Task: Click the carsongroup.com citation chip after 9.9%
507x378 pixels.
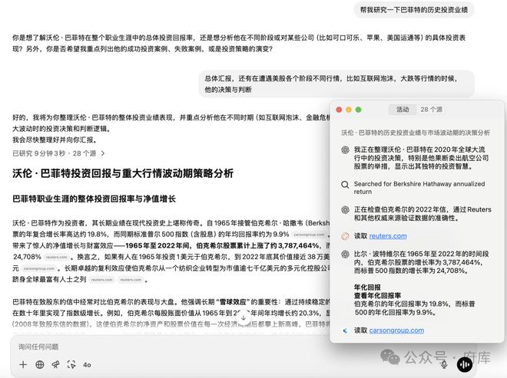Action: pos(309,235)
